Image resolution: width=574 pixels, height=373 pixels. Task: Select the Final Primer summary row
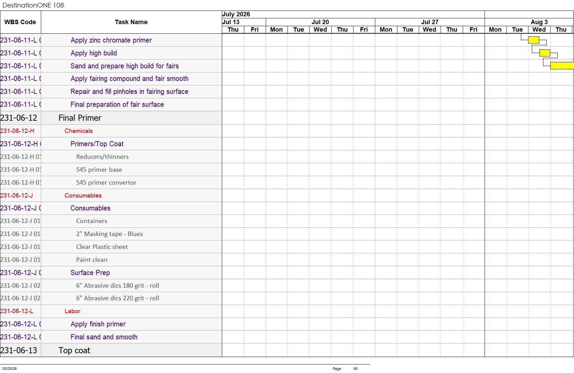click(80, 118)
